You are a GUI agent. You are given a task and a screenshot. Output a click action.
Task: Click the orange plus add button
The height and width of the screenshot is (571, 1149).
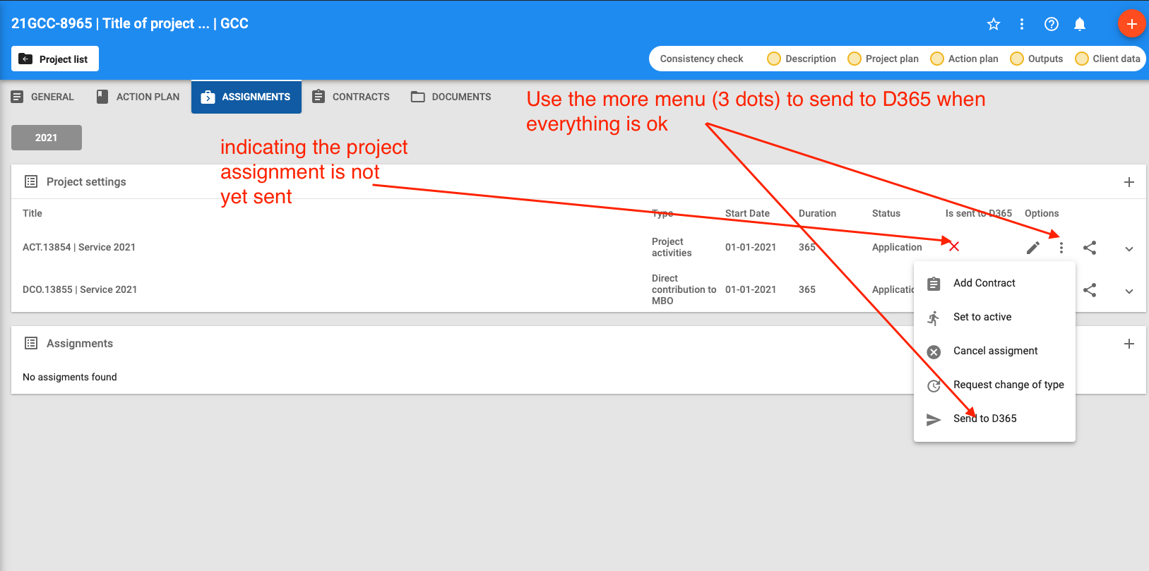tap(1132, 23)
